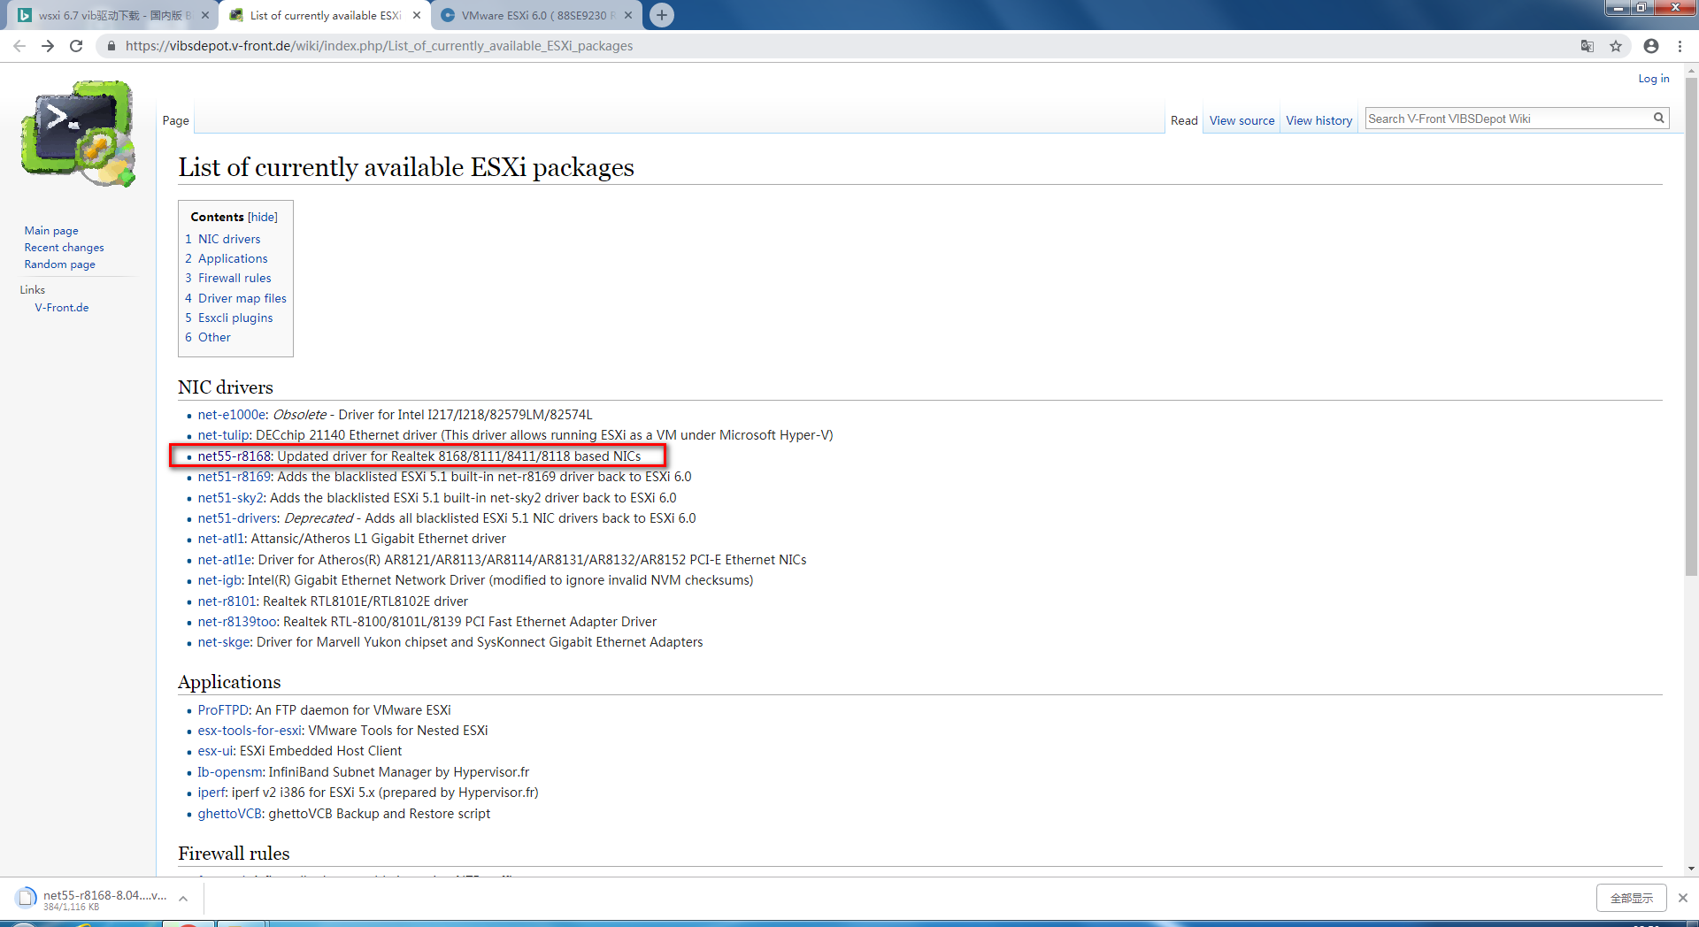The image size is (1699, 927).
Task: Close the List of currently available ESXi tab
Action: click(417, 15)
